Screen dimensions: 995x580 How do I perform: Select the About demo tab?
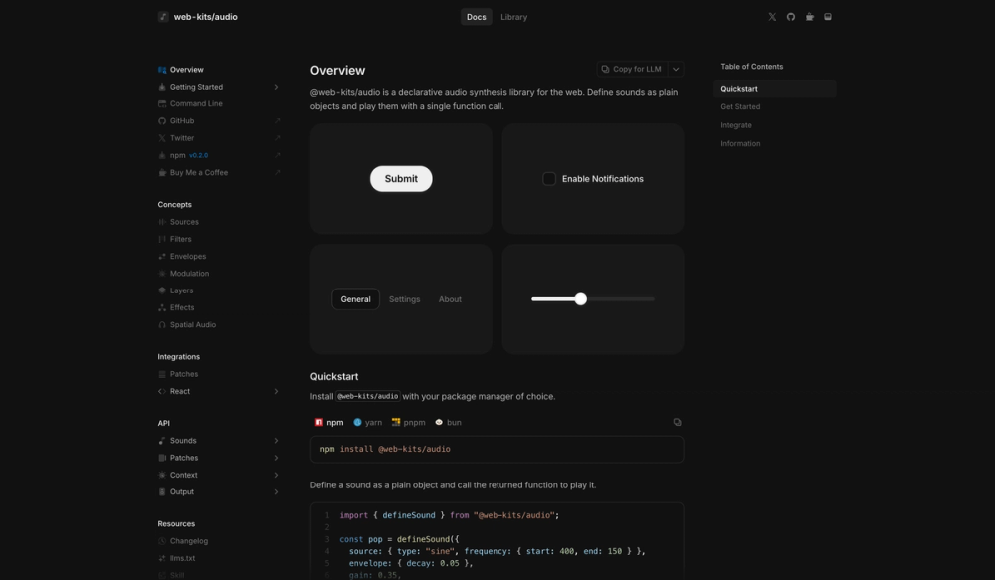point(450,299)
